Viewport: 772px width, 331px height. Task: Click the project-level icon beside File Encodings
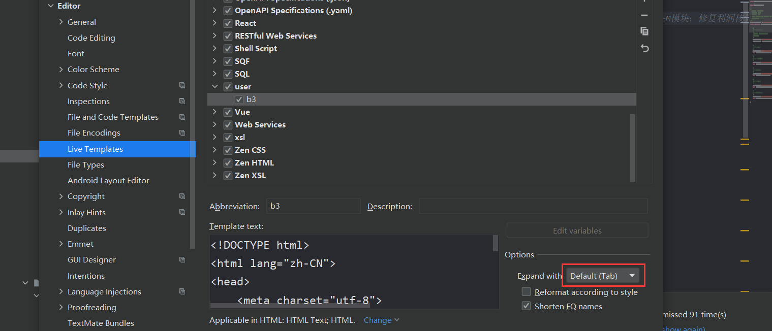(x=182, y=133)
